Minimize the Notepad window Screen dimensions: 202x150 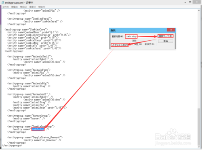click(185, 2)
